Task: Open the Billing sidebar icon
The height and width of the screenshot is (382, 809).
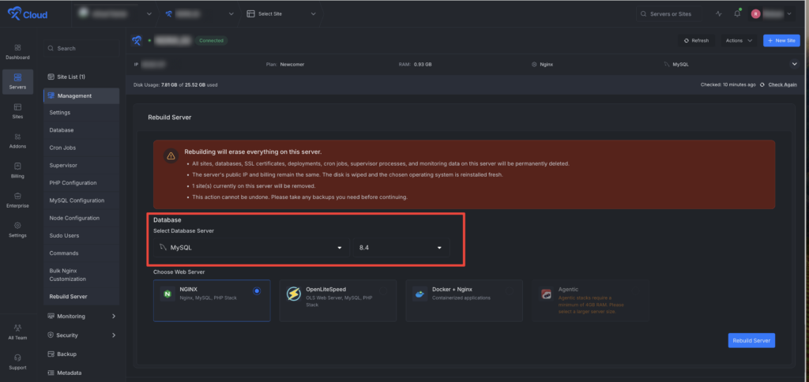Action: pyautogui.click(x=17, y=166)
